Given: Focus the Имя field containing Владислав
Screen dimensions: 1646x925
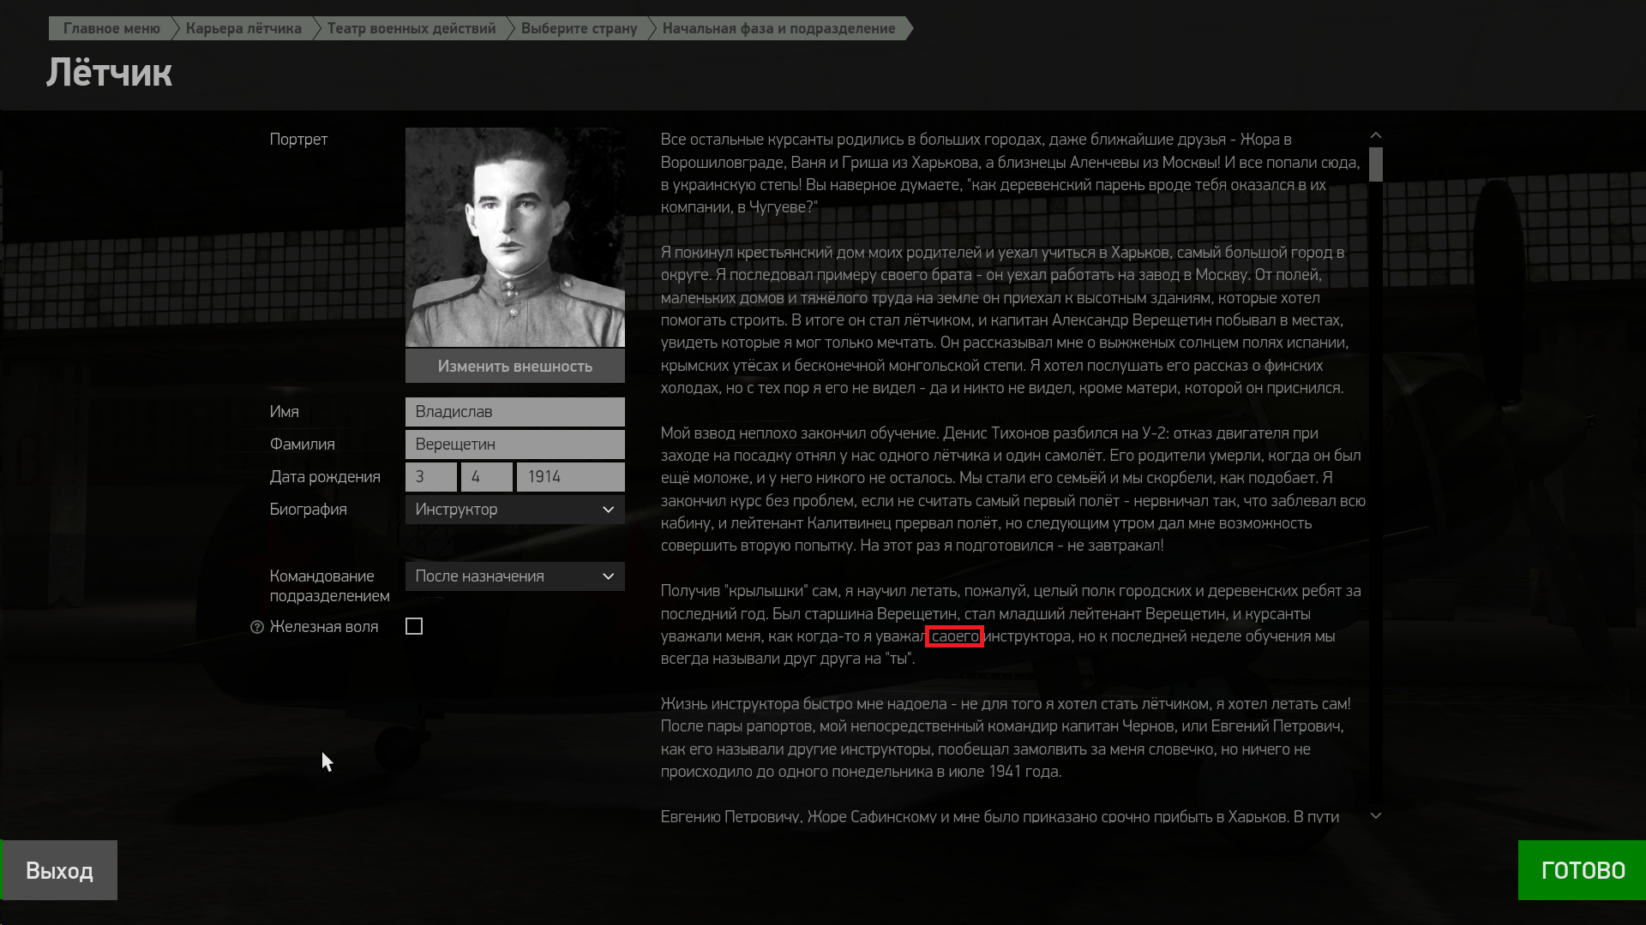Looking at the screenshot, I should [514, 412].
